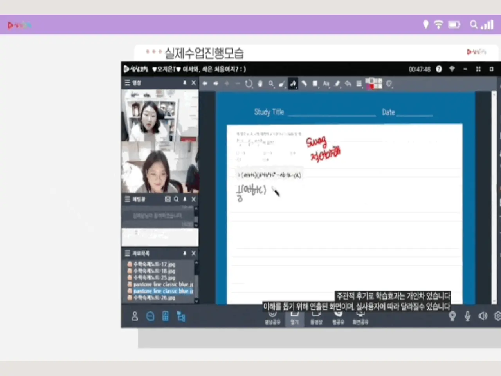
Task: Select the hand pan tool
Action: point(260,83)
